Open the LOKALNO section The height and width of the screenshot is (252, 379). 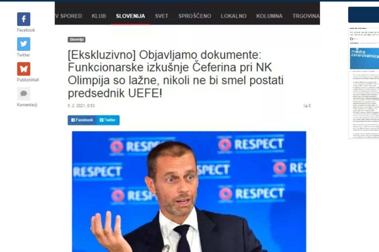pyautogui.click(x=234, y=16)
